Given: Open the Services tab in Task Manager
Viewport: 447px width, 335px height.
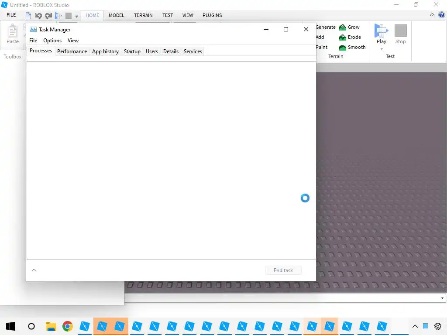Looking at the screenshot, I should [x=193, y=51].
